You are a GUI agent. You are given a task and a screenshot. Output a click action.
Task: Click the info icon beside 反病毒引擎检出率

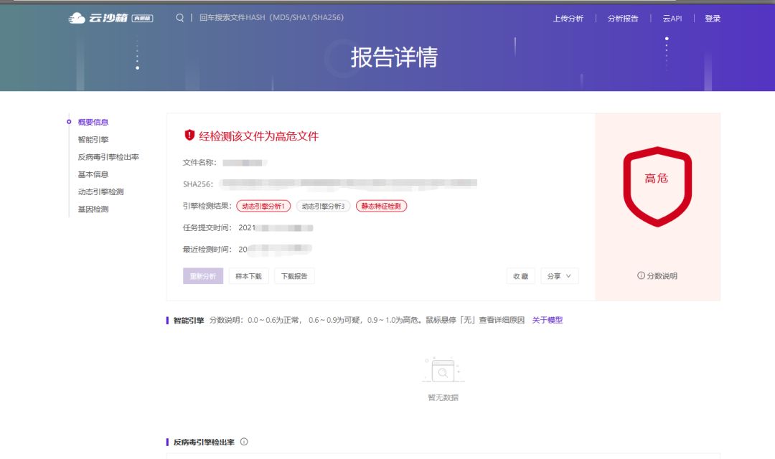coord(244,442)
